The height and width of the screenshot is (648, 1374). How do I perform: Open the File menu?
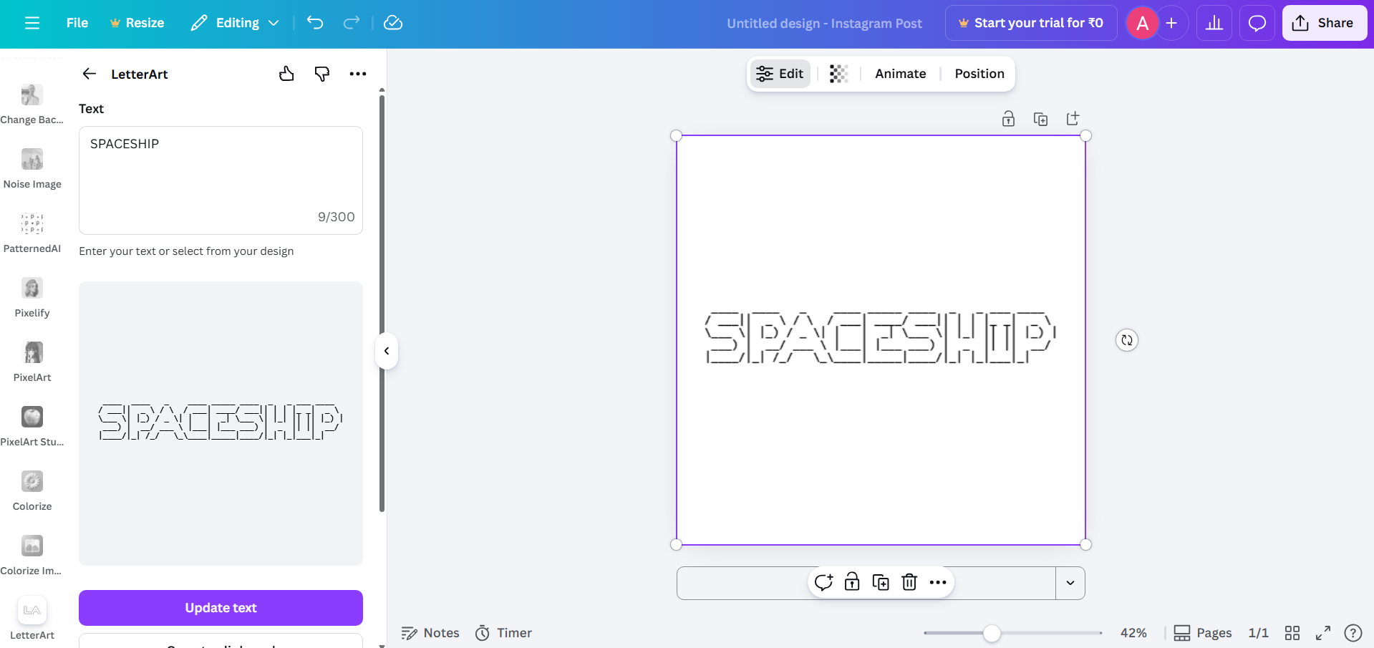click(x=77, y=23)
